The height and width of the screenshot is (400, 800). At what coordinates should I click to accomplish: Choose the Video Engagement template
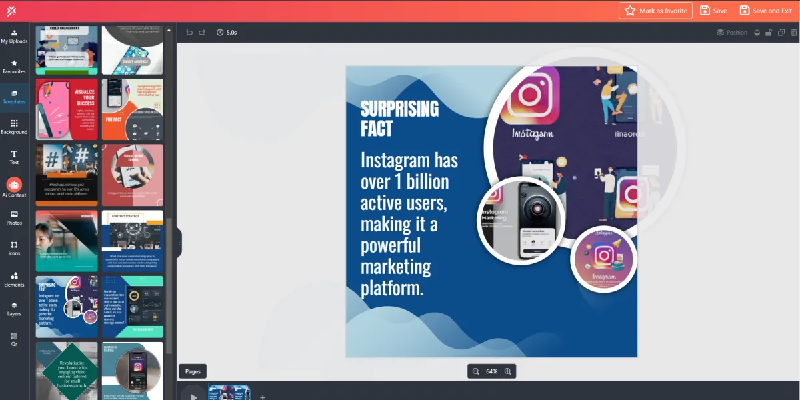[x=67, y=50]
